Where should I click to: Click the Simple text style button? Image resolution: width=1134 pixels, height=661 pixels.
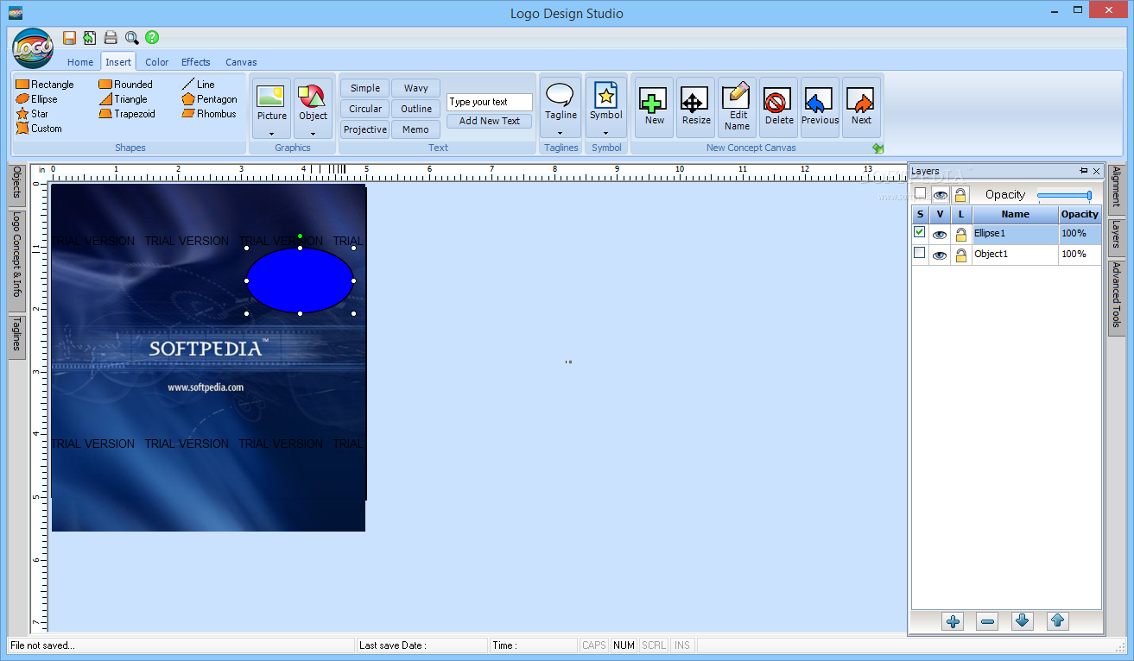364,88
